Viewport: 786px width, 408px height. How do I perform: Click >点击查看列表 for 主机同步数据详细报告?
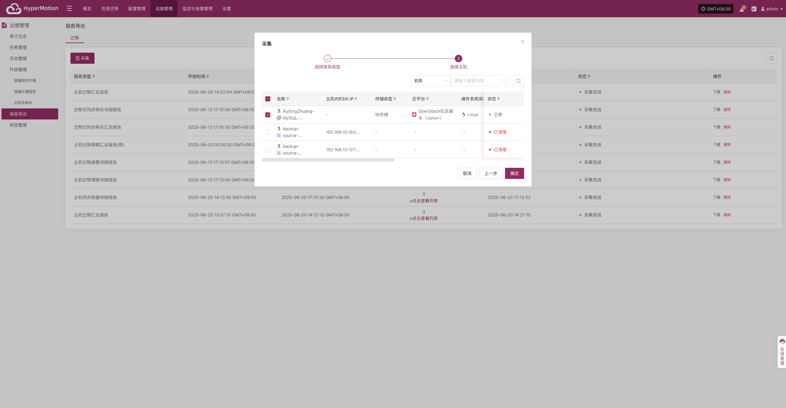click(424, 201)
